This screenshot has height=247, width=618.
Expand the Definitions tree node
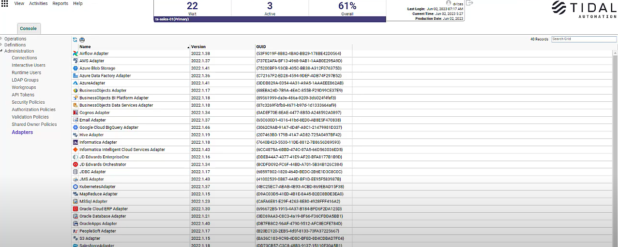tap(1, 45)
